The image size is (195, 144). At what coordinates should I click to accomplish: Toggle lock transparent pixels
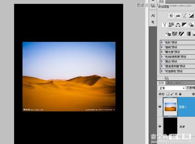pyautogui.click(x=168, y=94)
